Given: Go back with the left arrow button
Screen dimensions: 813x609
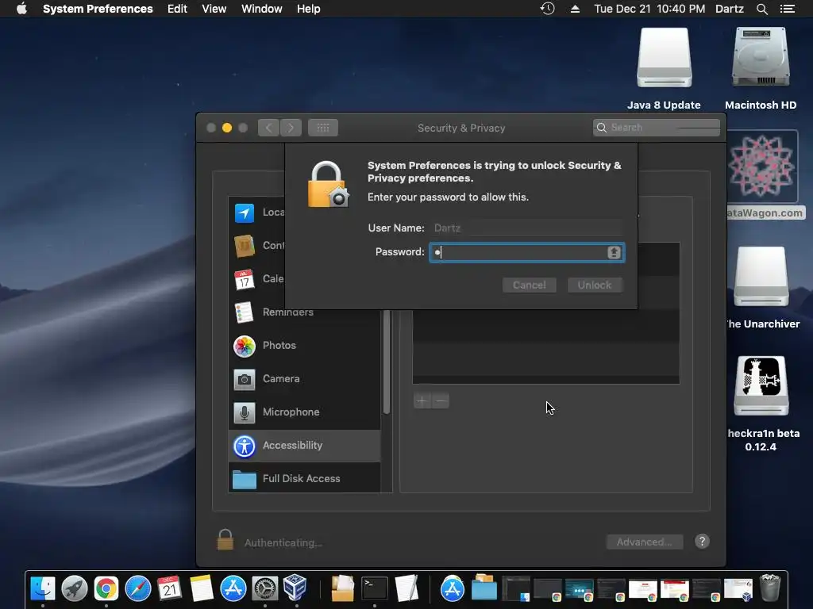Looking at the screenshot, I should (268, 128).
